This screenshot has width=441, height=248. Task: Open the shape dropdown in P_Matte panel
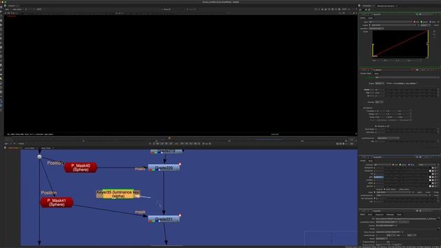click(x=380, y=83)
